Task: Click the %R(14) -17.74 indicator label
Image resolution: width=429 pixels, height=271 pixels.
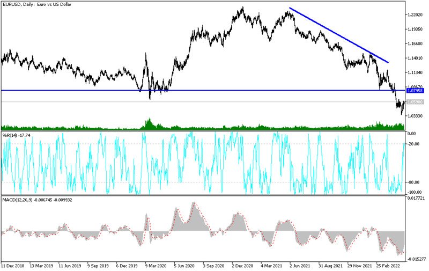Action: click(x=17, y=135)
